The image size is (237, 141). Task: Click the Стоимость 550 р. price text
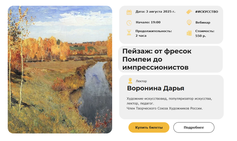point(205,33)
